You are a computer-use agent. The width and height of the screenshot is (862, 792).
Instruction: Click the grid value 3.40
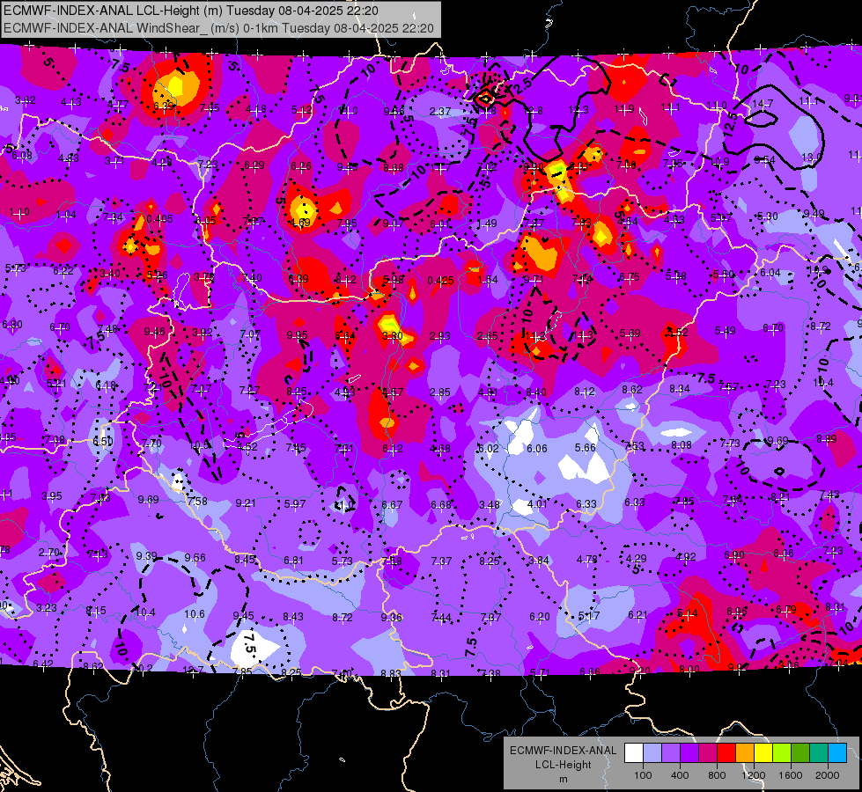109,273
